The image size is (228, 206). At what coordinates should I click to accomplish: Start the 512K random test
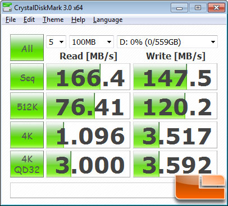pos(27,106)
